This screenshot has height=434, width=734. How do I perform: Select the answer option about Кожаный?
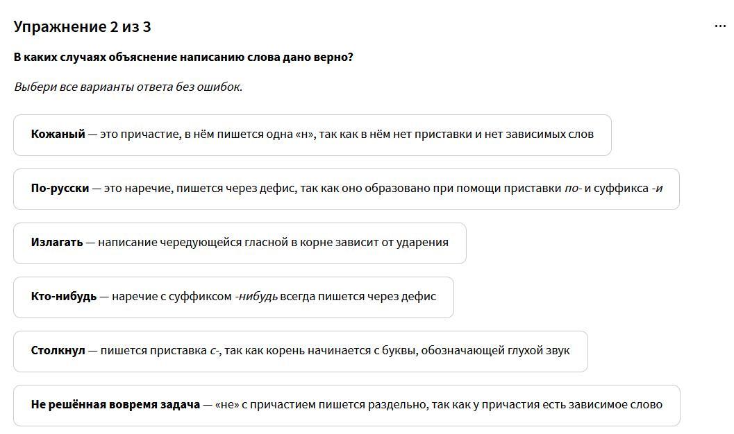(x=312, y=135)
